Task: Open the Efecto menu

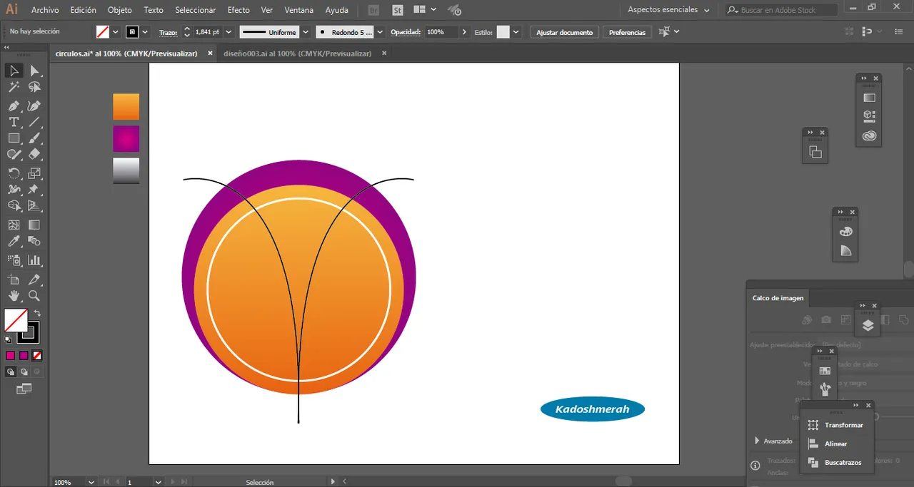Action: [238, 10]
